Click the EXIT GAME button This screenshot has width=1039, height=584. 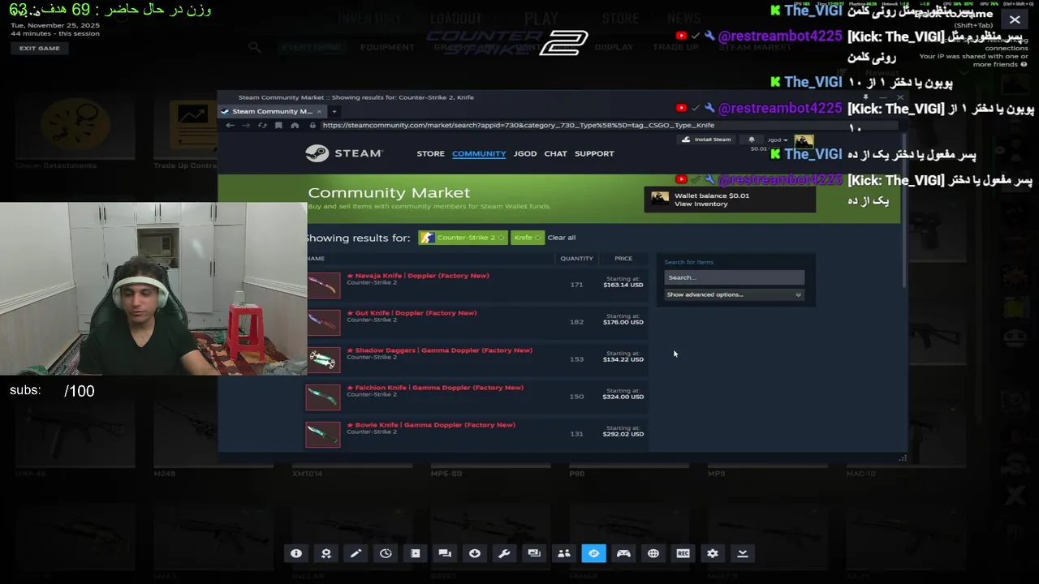click(x=40, y=48)
